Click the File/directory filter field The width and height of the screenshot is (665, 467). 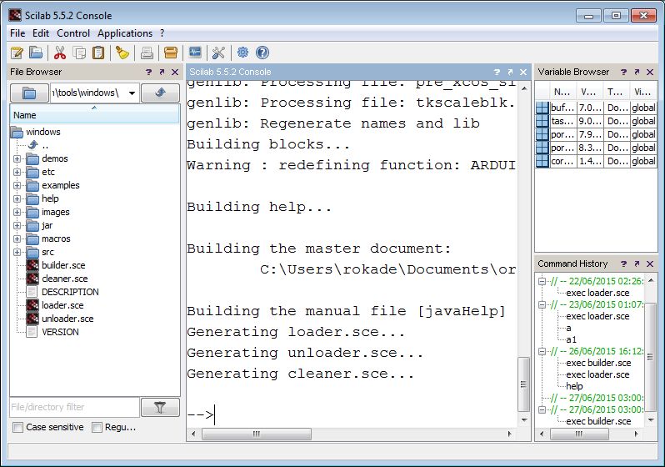75,407
